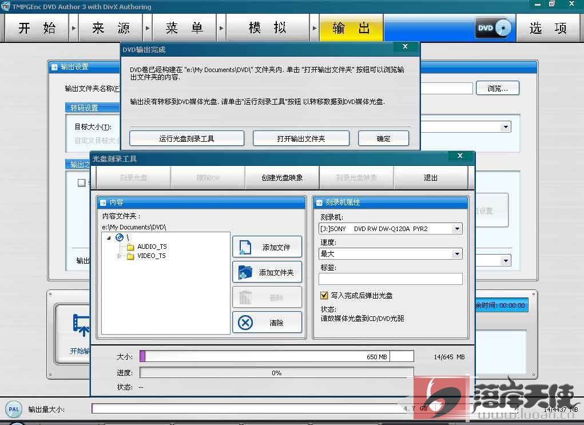The height and width of the screenshot is (425, 584).
Task: Open the 刻录机 drive dropdown
Action: (x=457, y=229)
